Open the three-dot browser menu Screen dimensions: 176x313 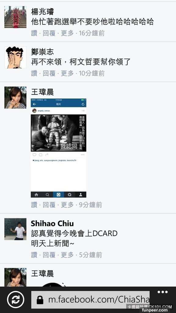(163, 292)
